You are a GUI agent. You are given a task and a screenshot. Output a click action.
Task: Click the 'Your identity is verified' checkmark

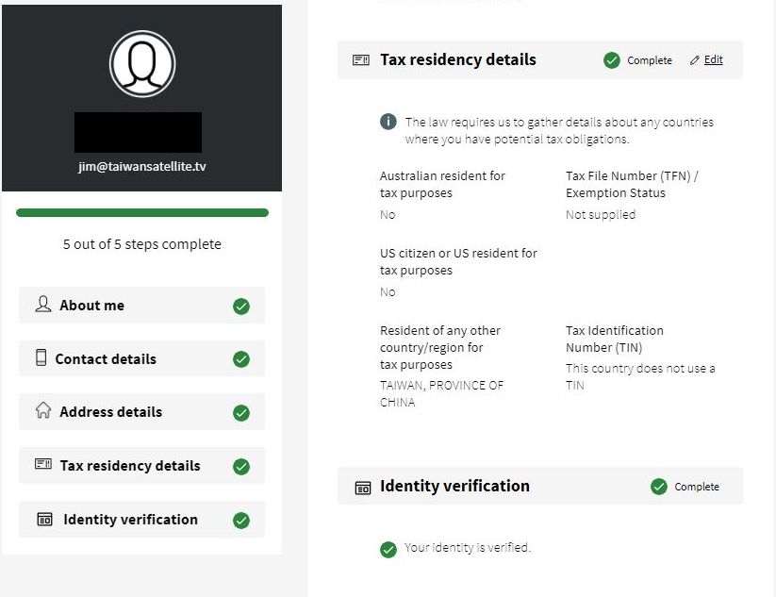click(388, 549)
